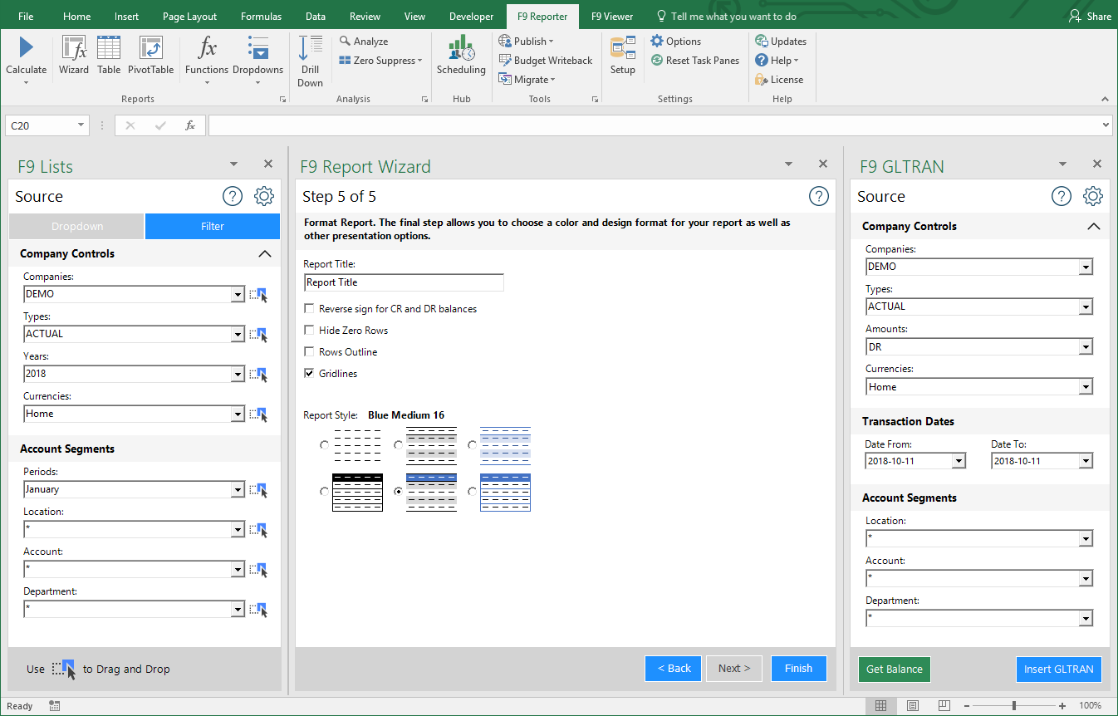Screen dimensions: 1118x716
Task: Click the zoom slider in status bar
Action: [x=1013, y=705]
